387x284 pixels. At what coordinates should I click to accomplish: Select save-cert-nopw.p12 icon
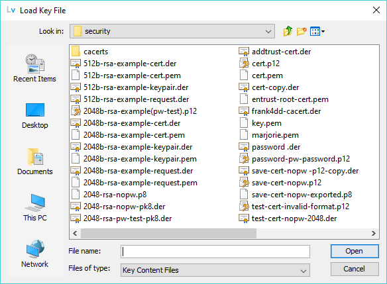coord(244,183)
